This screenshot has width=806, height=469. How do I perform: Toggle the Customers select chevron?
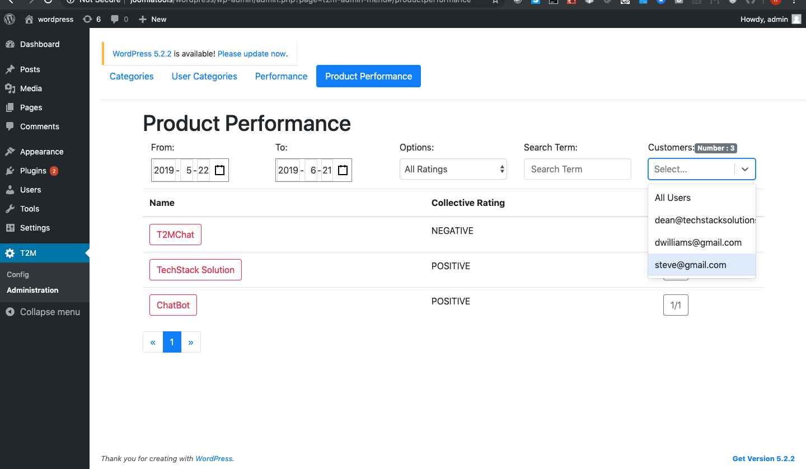(745, 169)
